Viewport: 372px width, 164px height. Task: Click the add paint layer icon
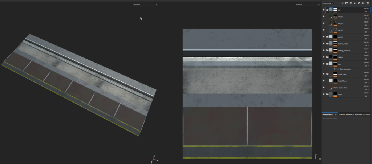coord(351,3)
